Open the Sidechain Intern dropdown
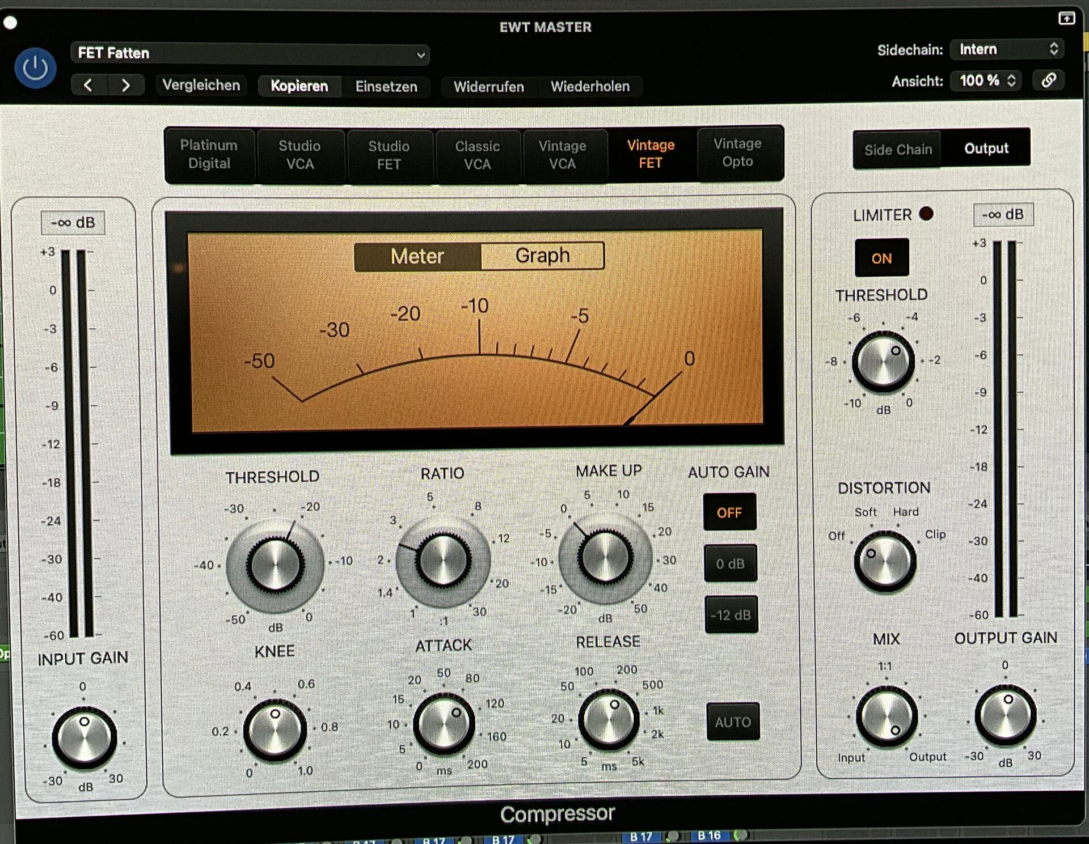 [1007, 49]
